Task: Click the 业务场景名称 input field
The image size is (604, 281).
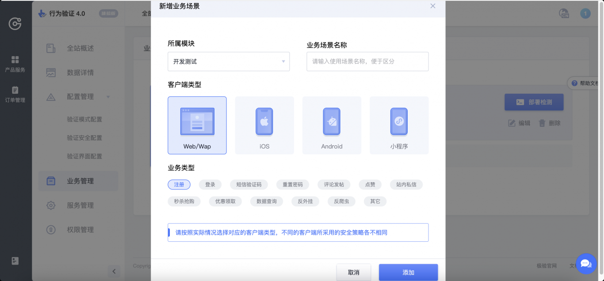Action: pos(367,61)
